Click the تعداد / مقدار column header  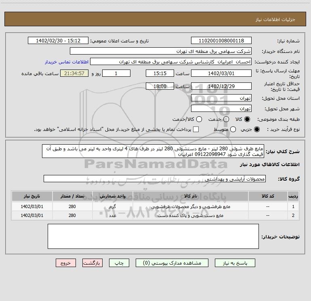click(72, 196)
